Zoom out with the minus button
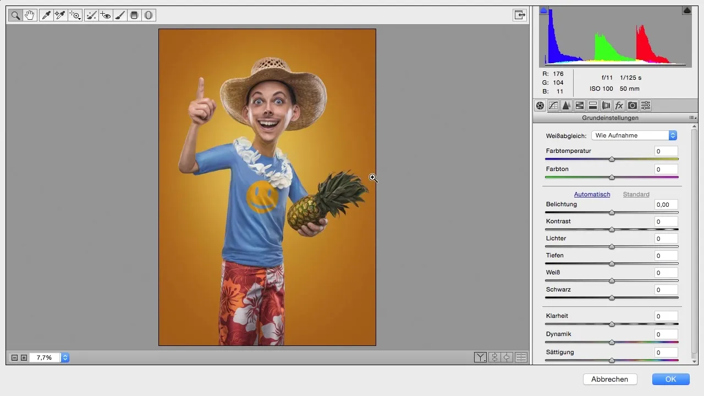704x396 pixels. coord(15,358)
